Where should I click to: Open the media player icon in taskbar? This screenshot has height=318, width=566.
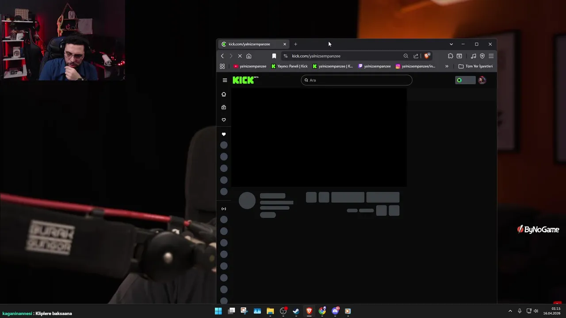(x=348, y=311)
